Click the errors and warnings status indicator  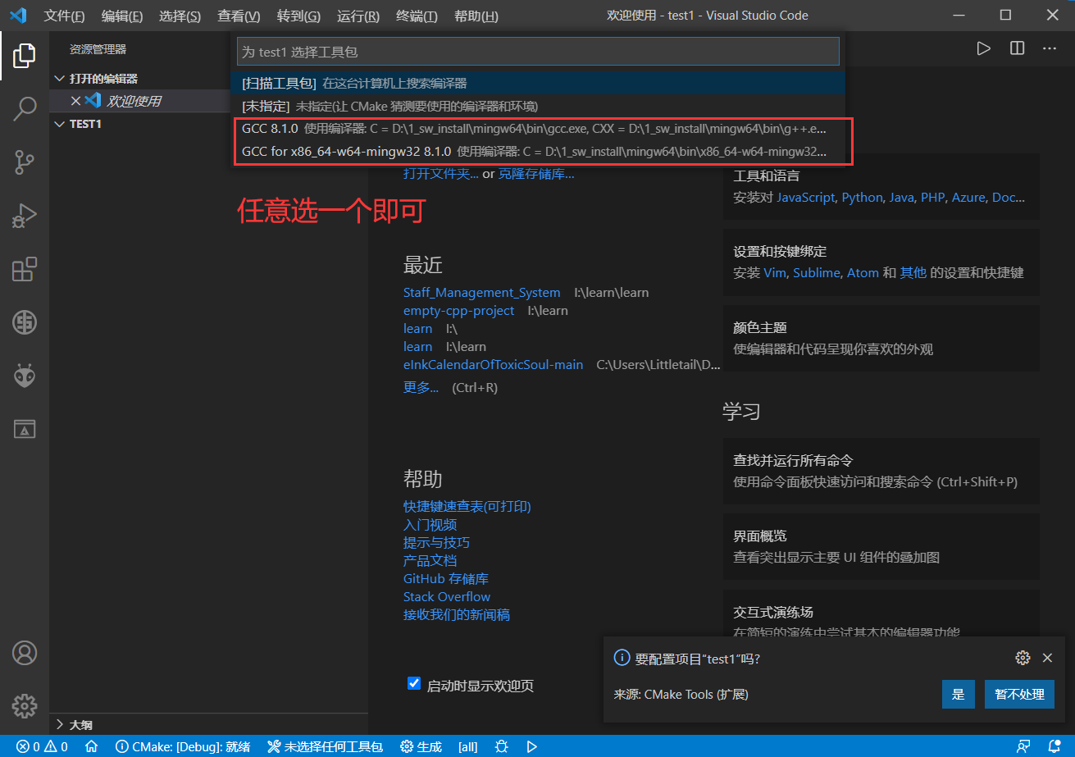42,746
